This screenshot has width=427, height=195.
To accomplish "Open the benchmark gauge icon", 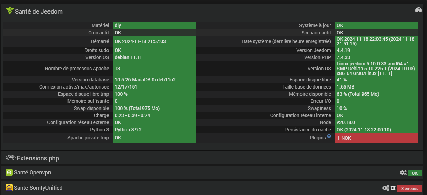I will click(x=418, y=10).
